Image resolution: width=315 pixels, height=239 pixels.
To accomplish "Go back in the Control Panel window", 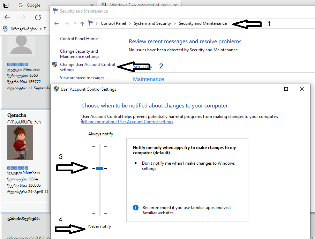I will [57, 23].
